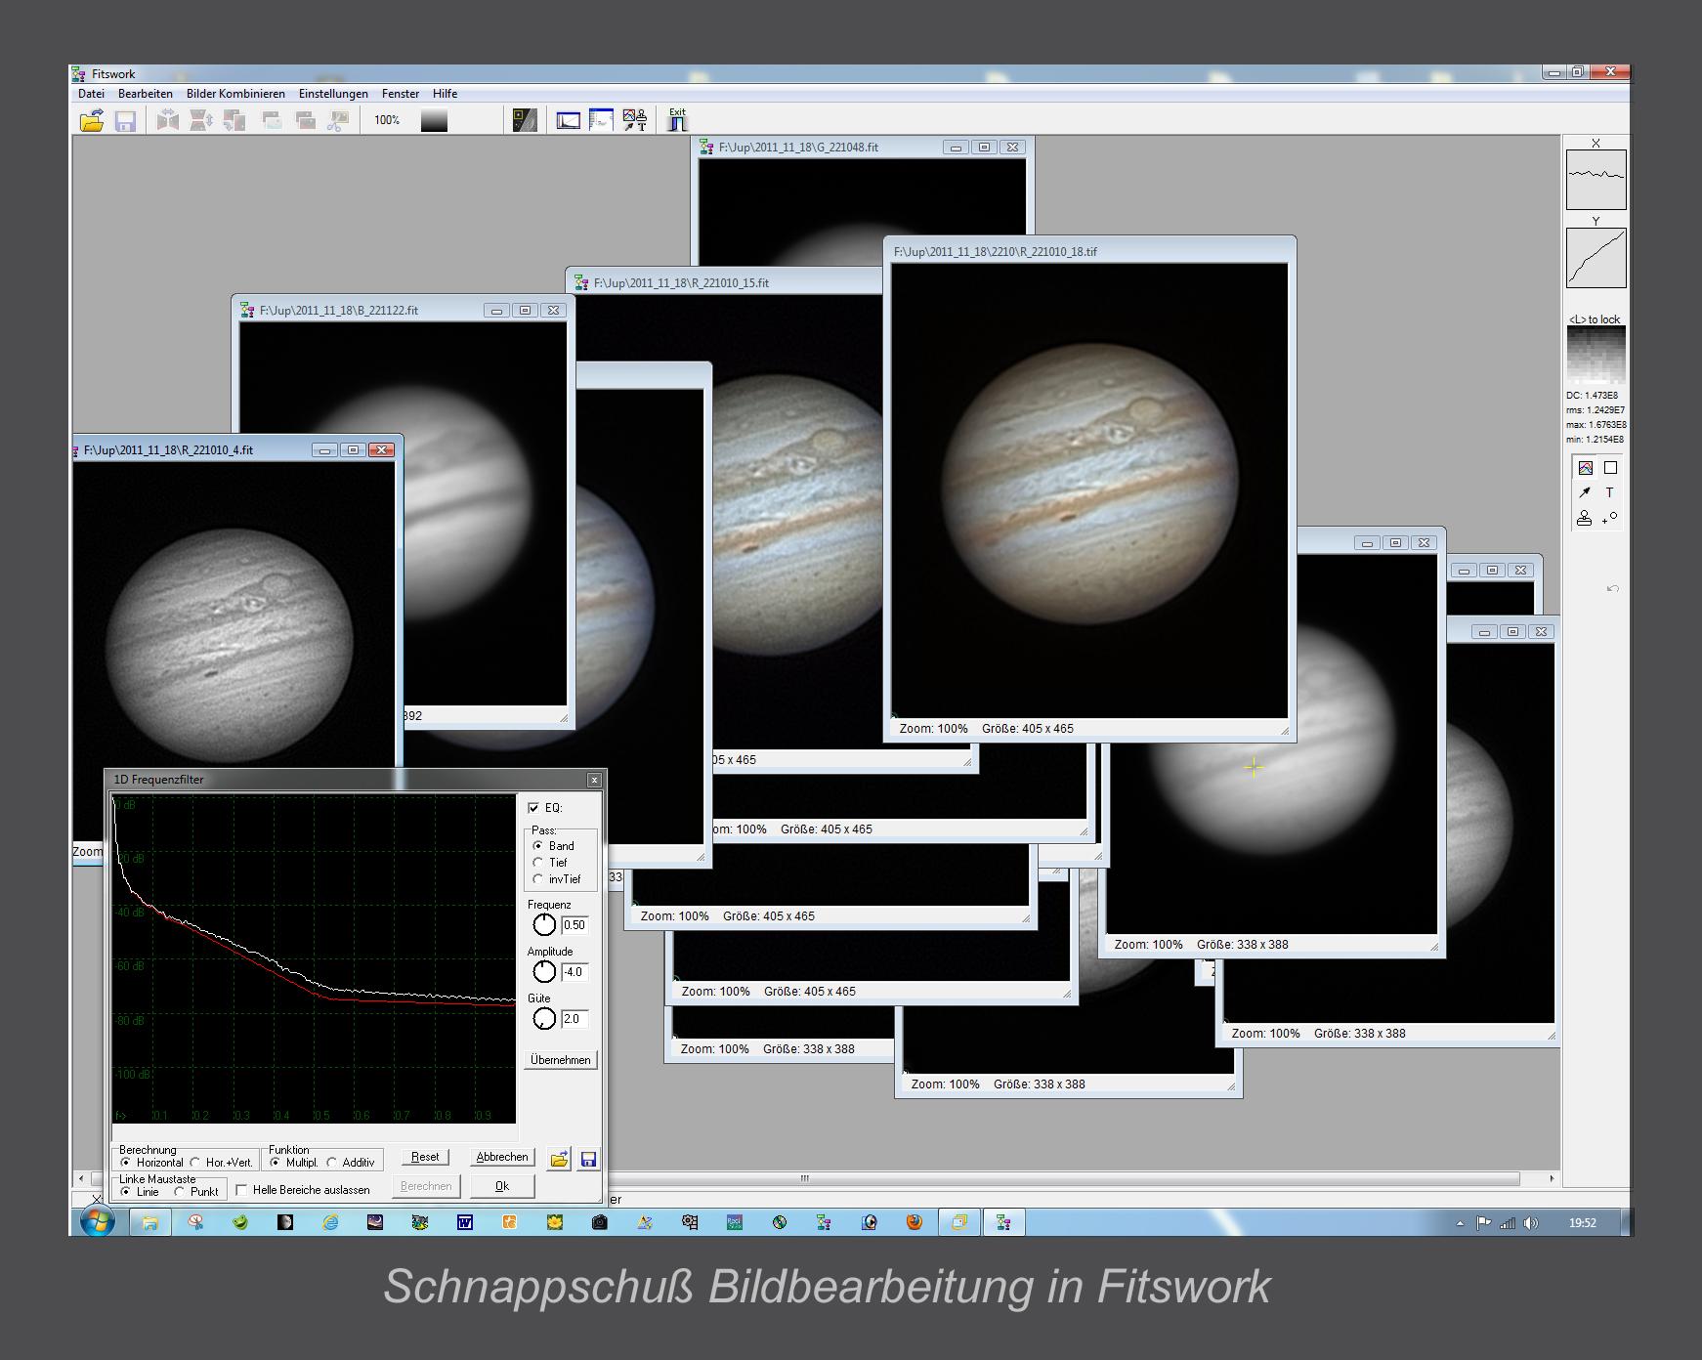Image resolution: width=1702 pixels, height=1360 pixels.
Task: Select the text T tool in right panel
Action: [1609, 492]
